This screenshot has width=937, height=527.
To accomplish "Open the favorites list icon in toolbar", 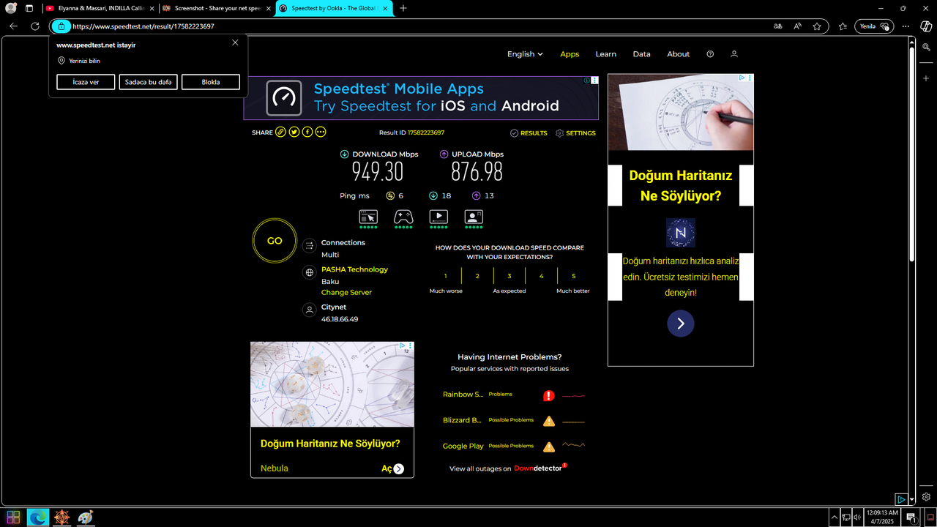I will [x=843, y=26].
